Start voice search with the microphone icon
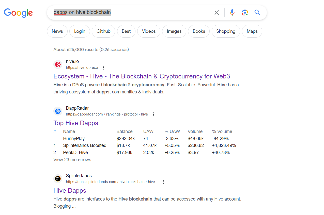324x215 pixels. pos(232,12)
